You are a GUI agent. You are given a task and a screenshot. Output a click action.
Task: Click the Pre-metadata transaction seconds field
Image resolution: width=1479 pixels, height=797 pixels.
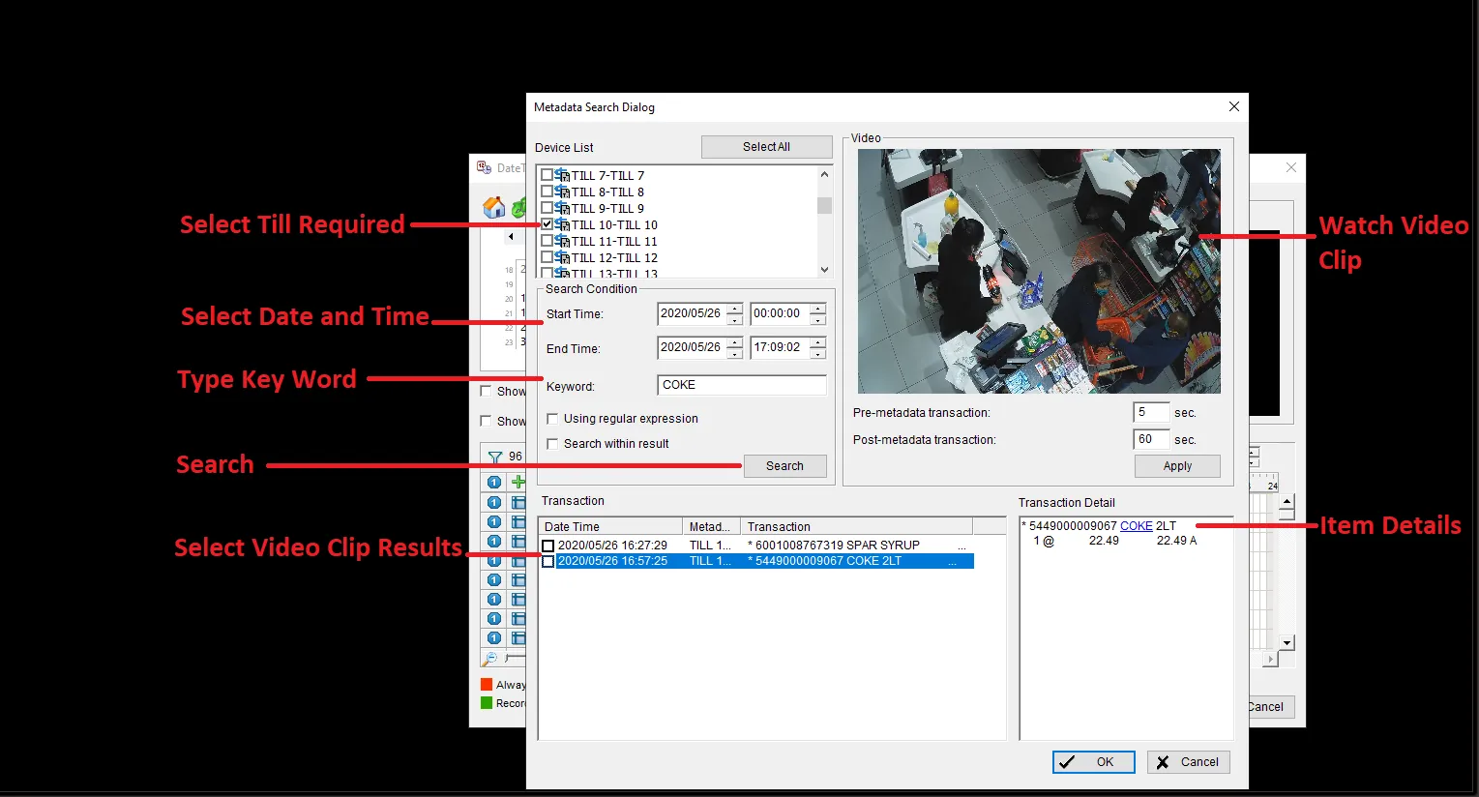pyautogui.click(x=1151, y=412)
